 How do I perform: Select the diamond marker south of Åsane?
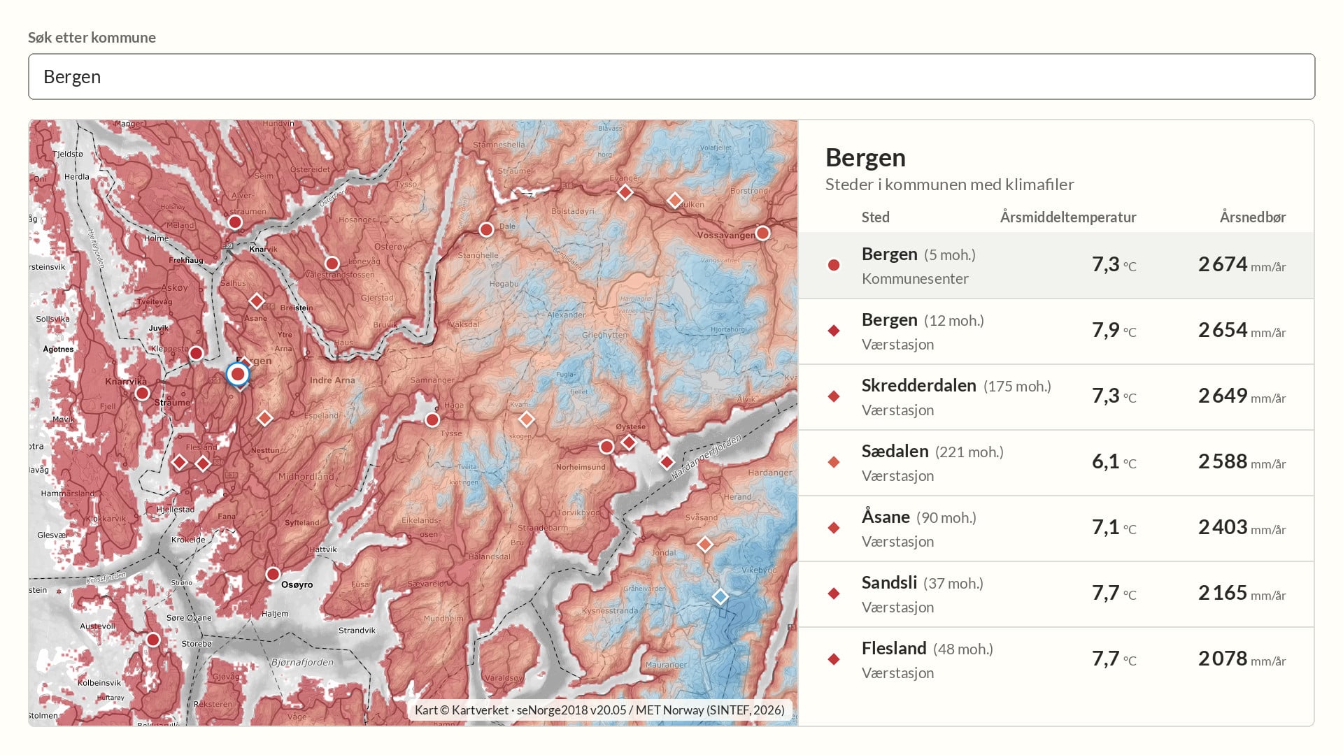coord(264,418)
